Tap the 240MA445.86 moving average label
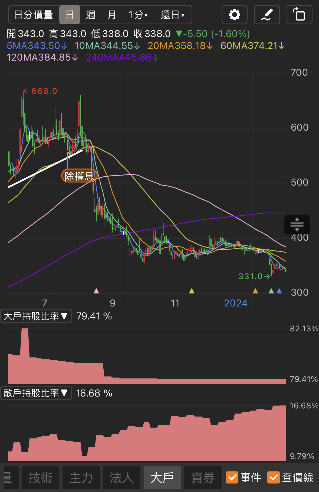 (x=122, y=57)
